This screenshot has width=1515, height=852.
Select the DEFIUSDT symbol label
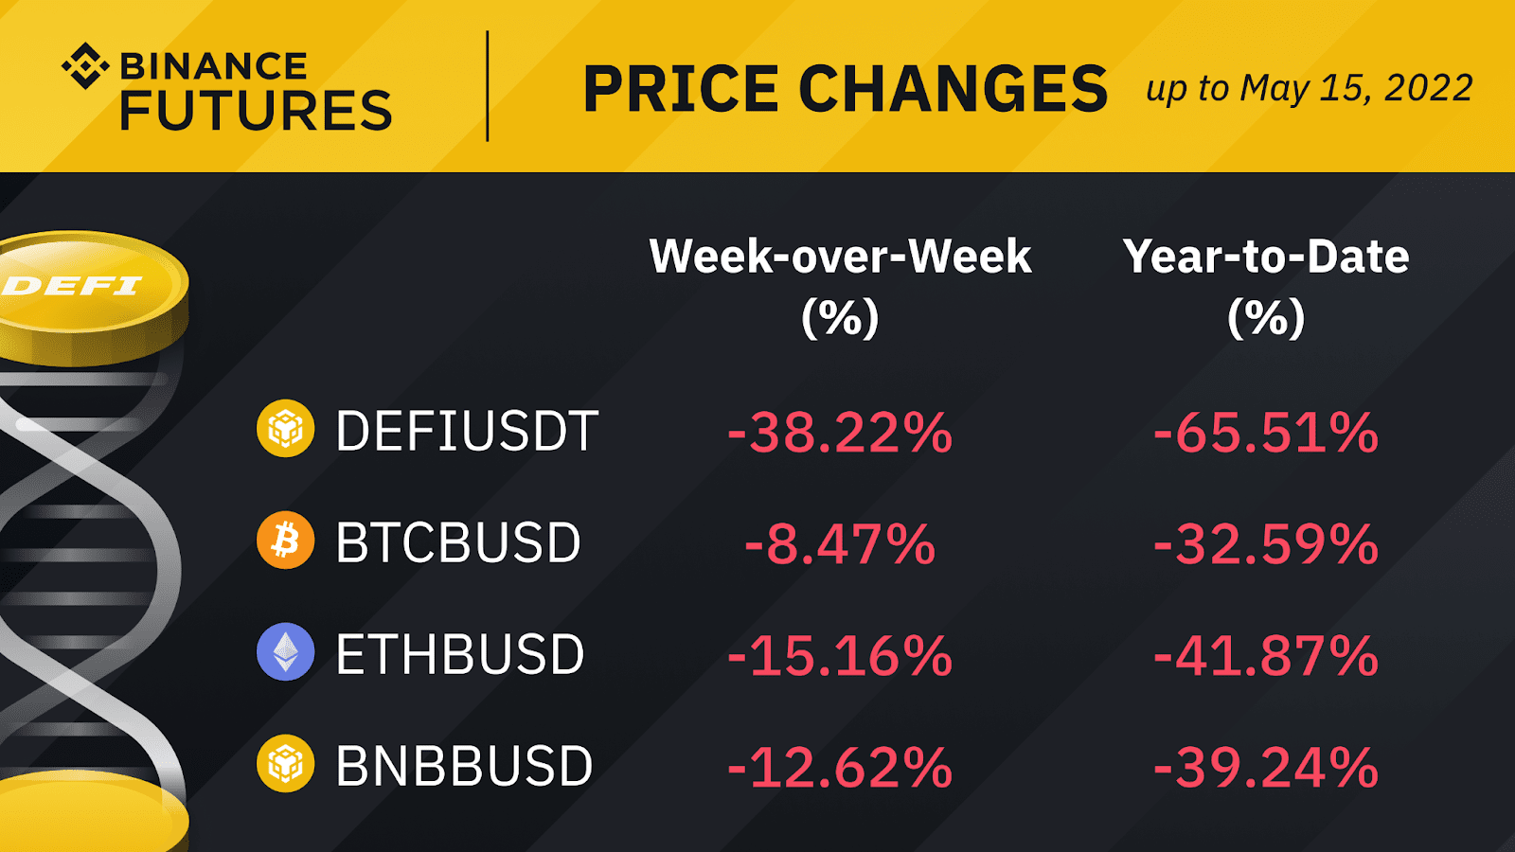click(467, 432)
